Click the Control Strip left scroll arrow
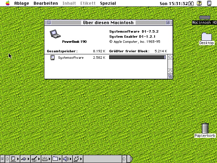Viewport: 217px width, 163px height. [x=7, y=159]
